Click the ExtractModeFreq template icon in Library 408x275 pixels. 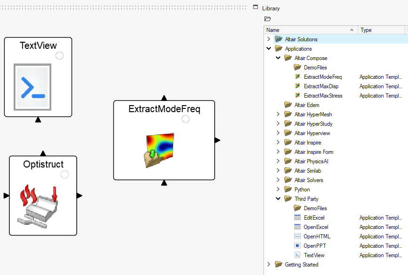pyautogui.click(x=297, y=76)
